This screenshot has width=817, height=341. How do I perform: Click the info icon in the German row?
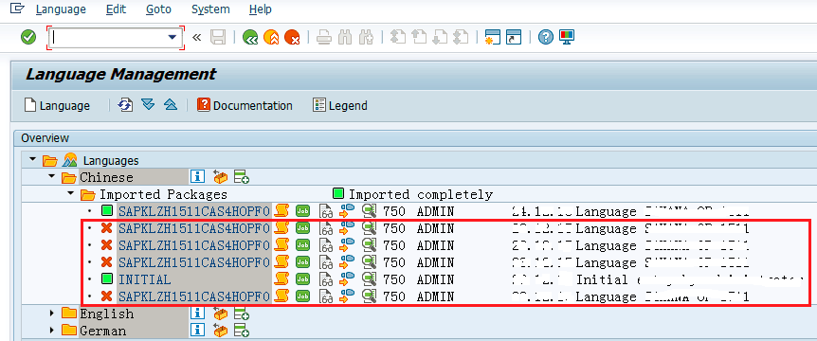pyautogui.click(x=197, y=330)
